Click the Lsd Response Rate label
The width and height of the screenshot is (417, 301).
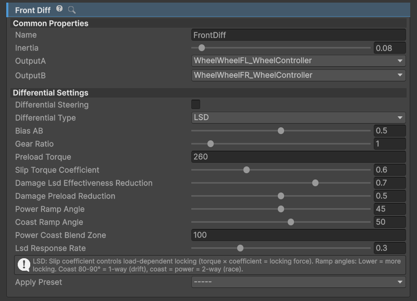point(51,248)
